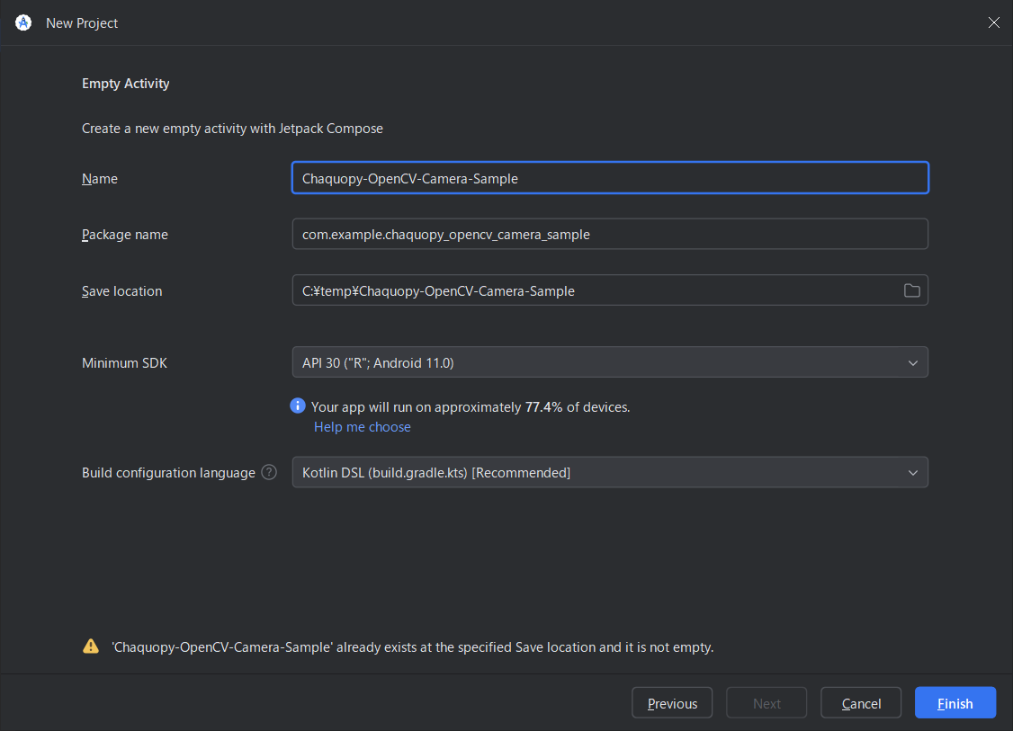Click the yellow warning triangle icon
Image resolution: width=1013 pixels, height=731 pixels.
(91, 646)
